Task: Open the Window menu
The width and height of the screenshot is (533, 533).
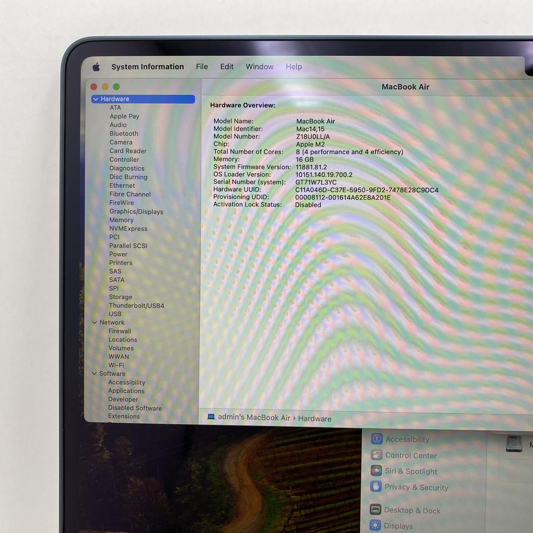Action: [x=260, y=67]
